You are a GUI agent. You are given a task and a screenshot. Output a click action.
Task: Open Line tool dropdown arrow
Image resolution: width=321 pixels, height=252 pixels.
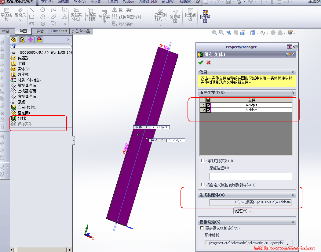tap(37, 10)
